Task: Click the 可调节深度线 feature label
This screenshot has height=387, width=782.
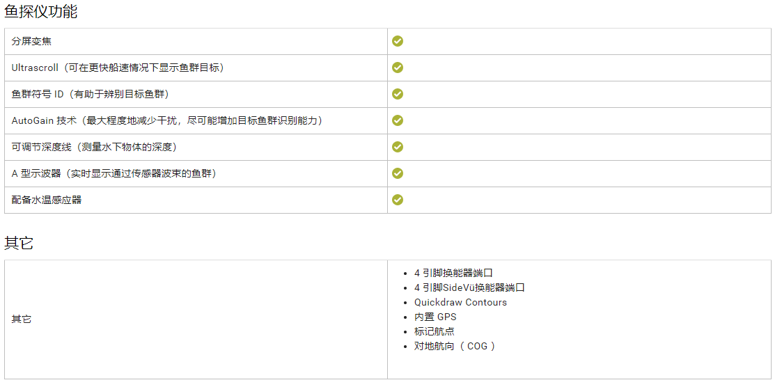Action: [x=95, y=147]
